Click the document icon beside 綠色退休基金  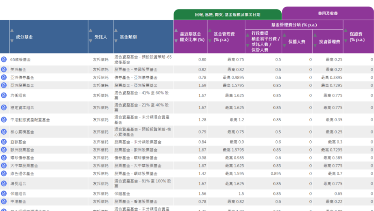(x=4, y=174)
